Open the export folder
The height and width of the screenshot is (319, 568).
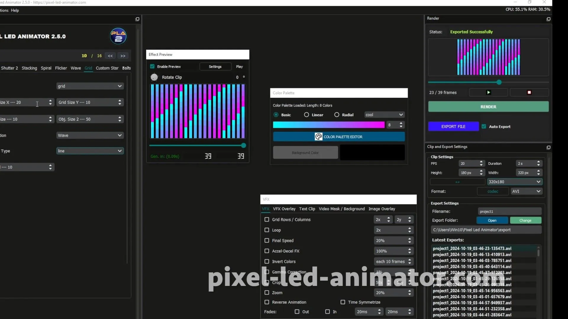coord(492,220)
